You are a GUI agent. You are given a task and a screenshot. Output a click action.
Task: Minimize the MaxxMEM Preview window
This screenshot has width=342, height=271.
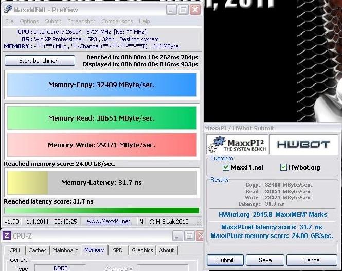coord(172,10)
